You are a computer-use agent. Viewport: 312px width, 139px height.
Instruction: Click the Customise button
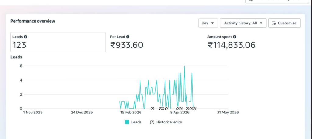[284, 23]
